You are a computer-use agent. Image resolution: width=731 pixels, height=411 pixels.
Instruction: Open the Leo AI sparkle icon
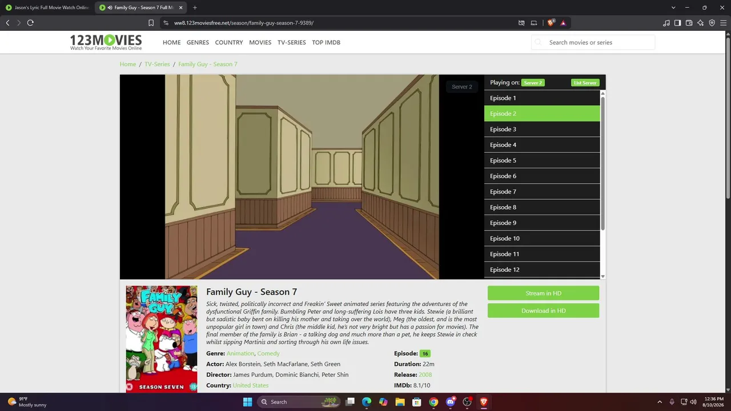pyautogui.click(x=700, y=23)
